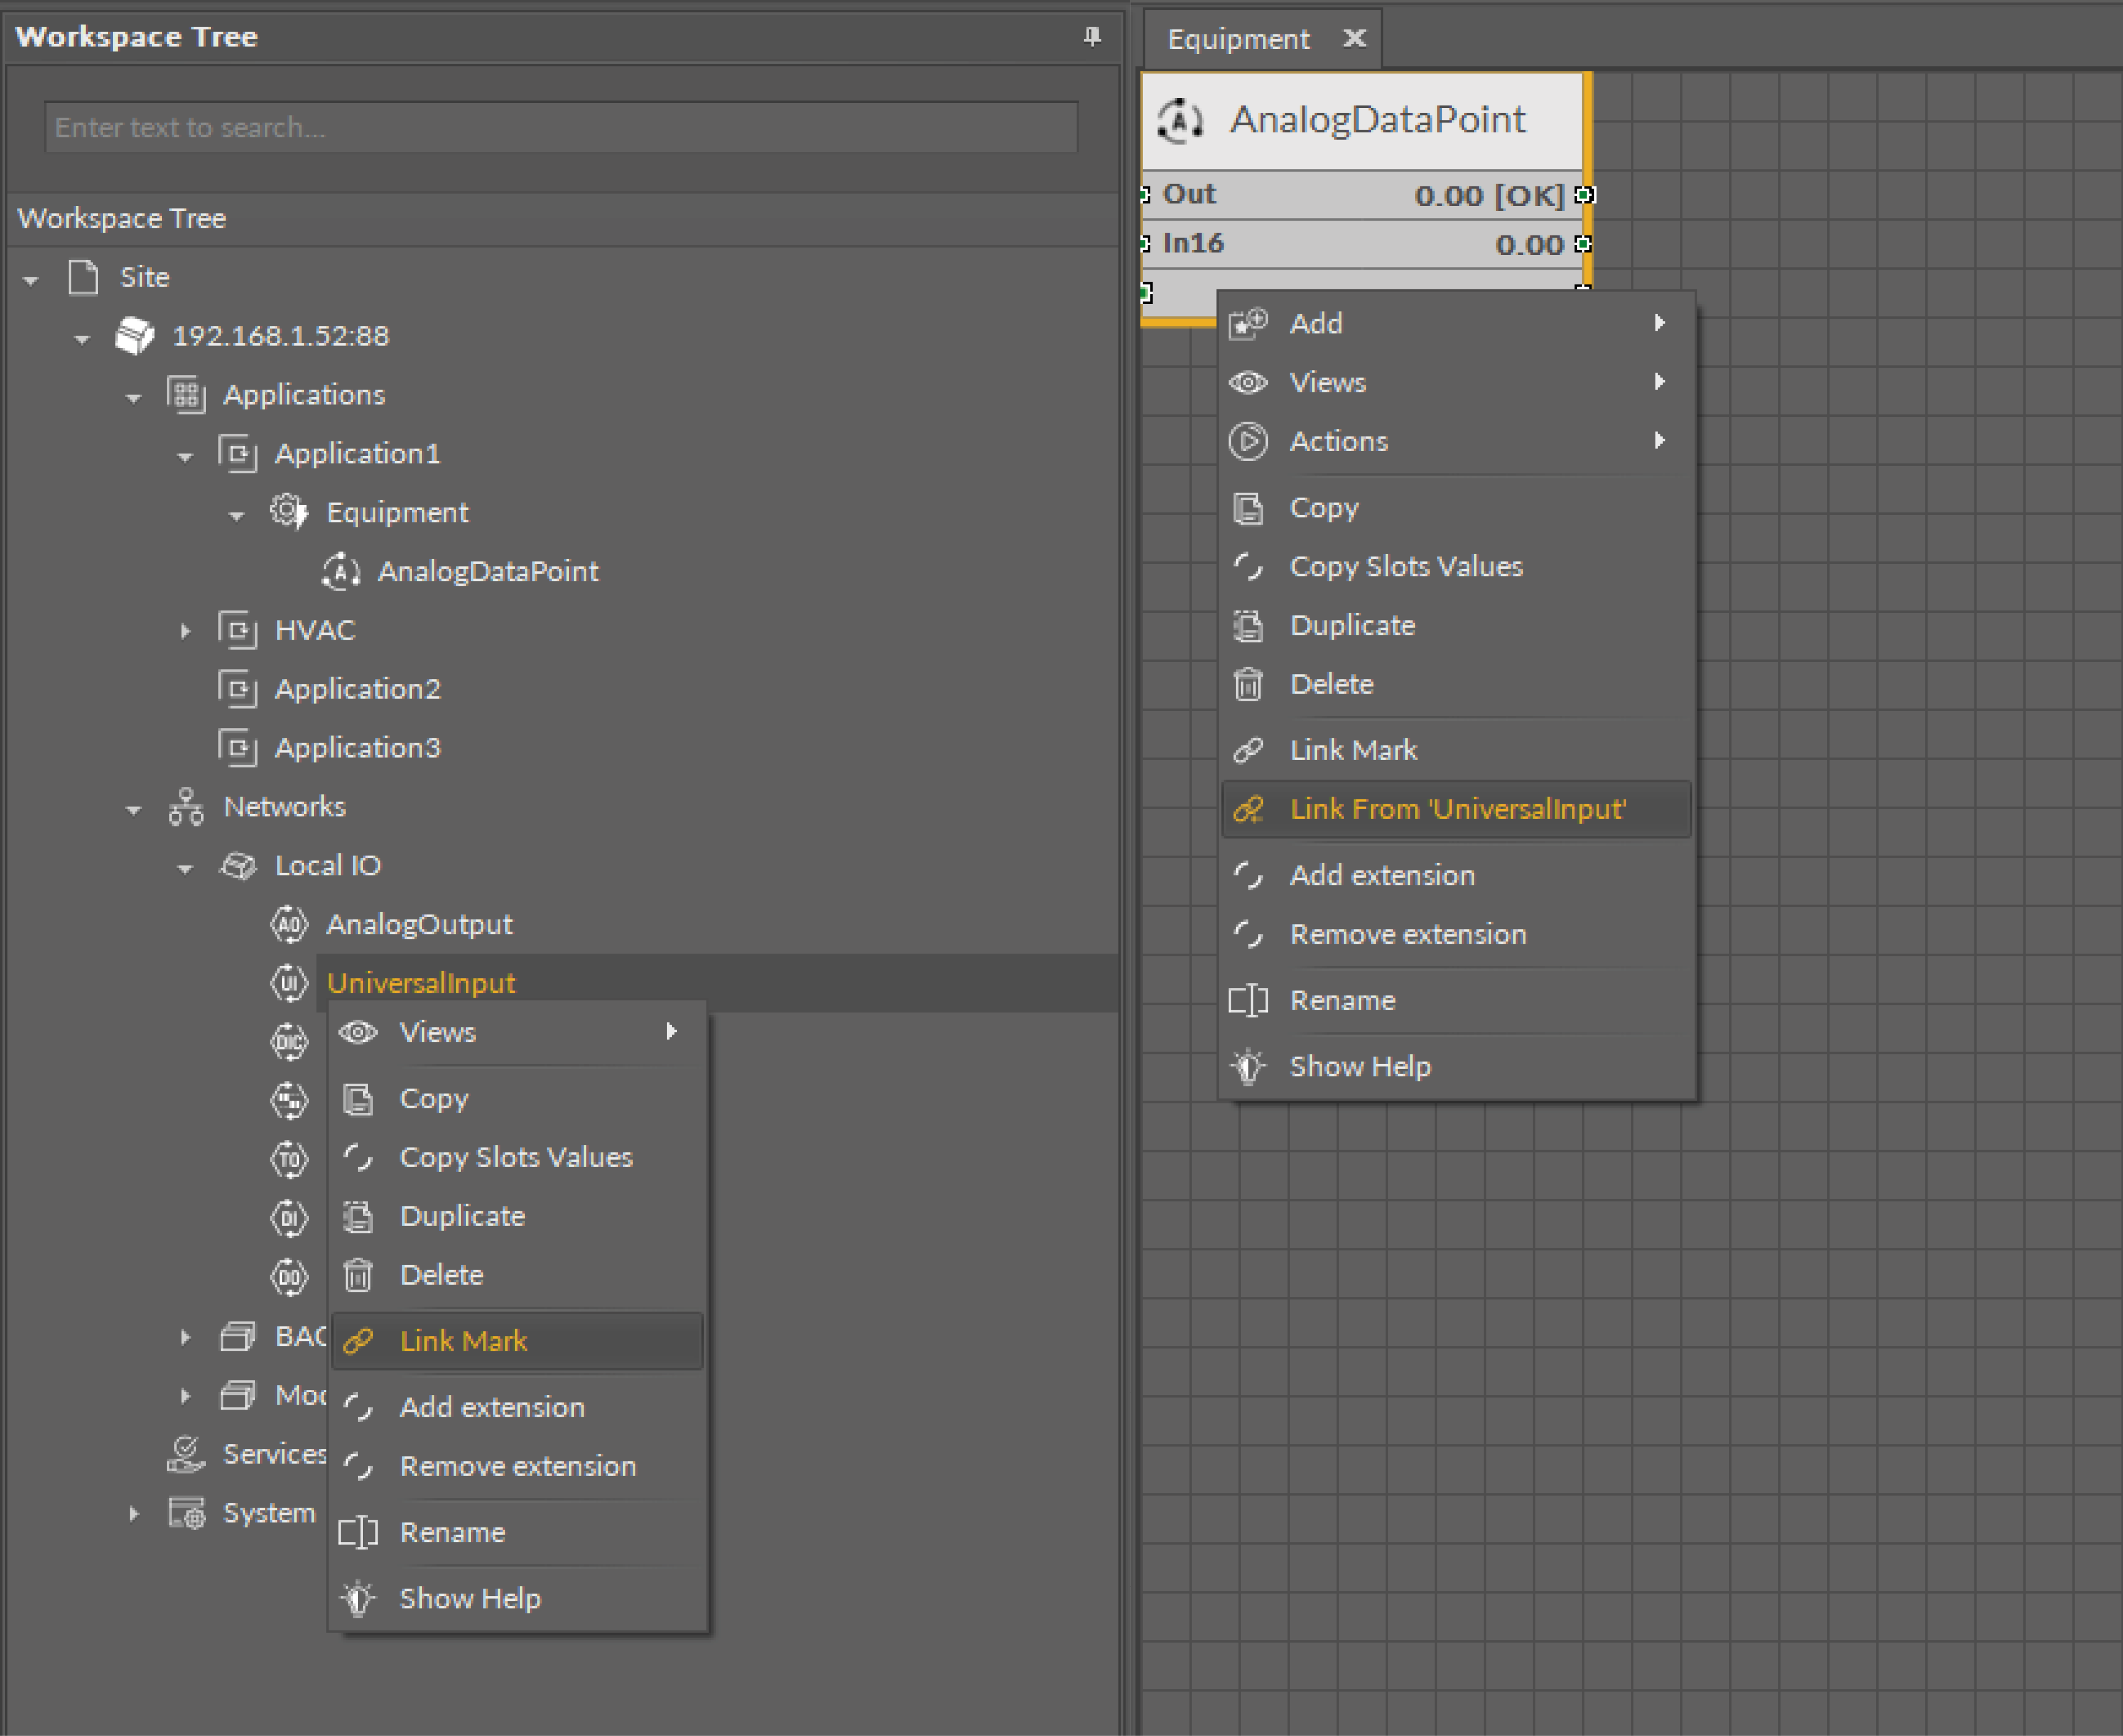This screenshot has height=1736, width=2123.
Task: Collapse the Site tree node
Action: coord(31,280)
